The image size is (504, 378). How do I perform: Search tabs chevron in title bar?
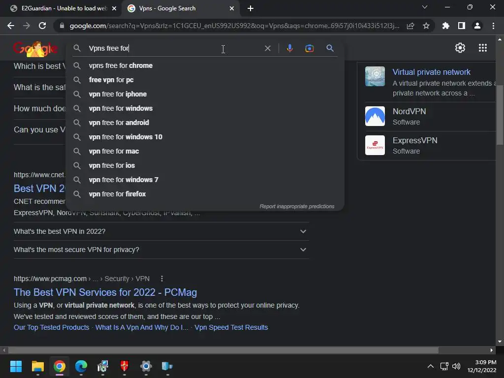coord(425,7)
